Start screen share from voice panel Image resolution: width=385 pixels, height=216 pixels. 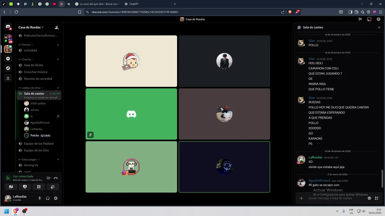click(25, 187)
